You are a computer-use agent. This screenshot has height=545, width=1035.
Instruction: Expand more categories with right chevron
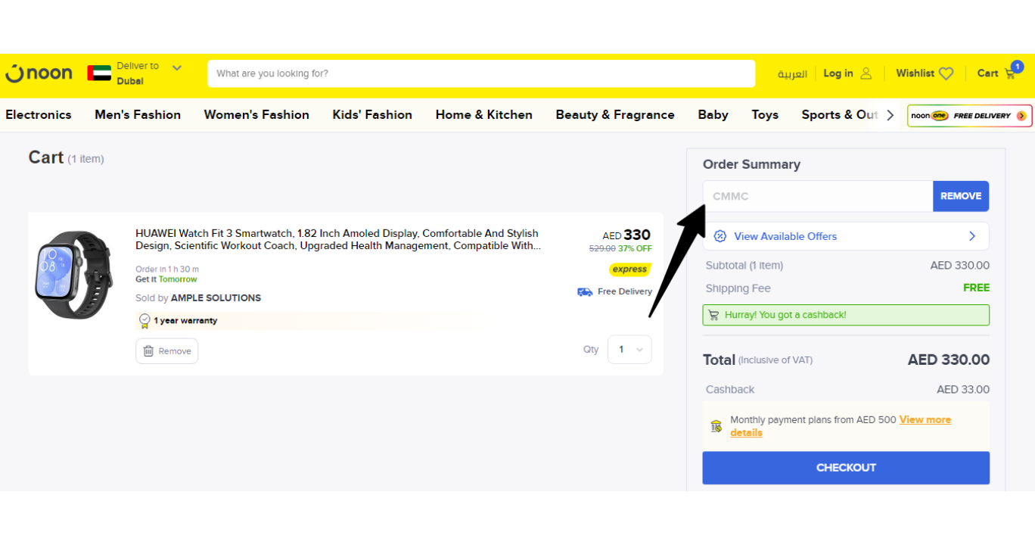pyautogui.click(x=890, y=115)
